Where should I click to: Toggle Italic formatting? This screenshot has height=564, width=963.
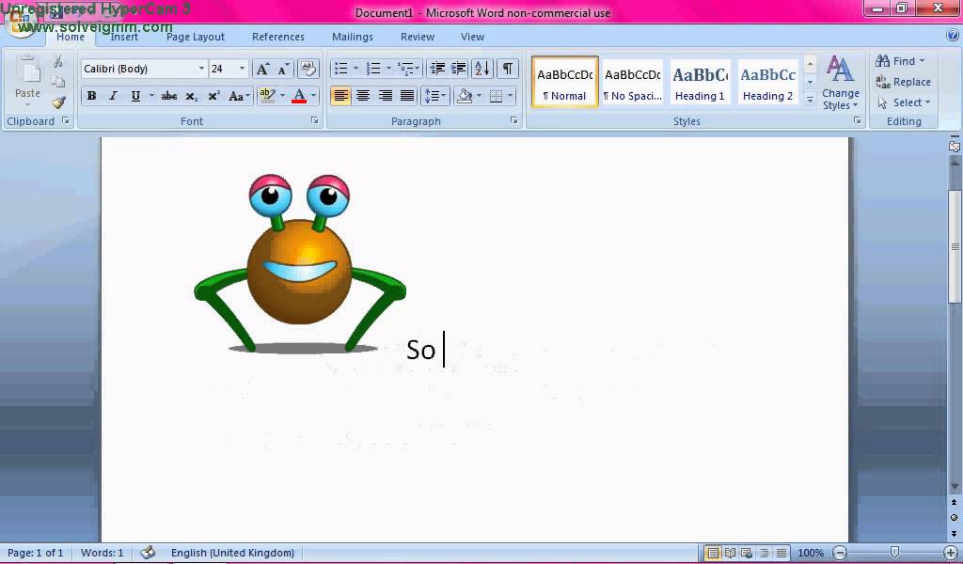point(113,96)
